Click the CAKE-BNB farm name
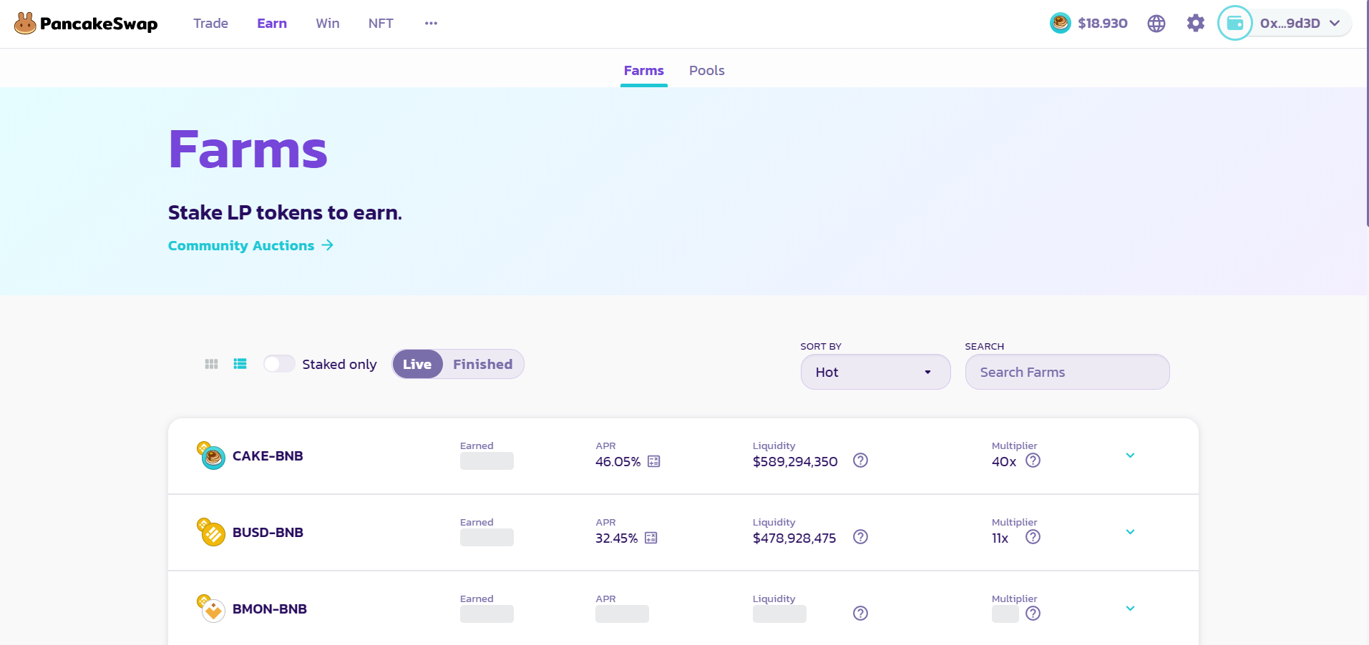The image size is (1369, 645). 268,456
